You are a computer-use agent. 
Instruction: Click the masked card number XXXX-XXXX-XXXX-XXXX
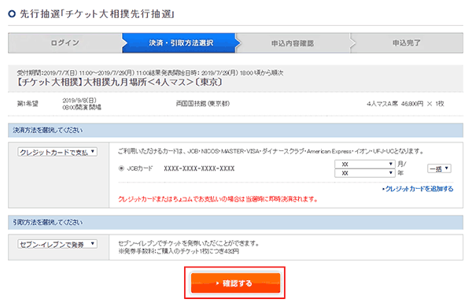click(x=199, y=168)
